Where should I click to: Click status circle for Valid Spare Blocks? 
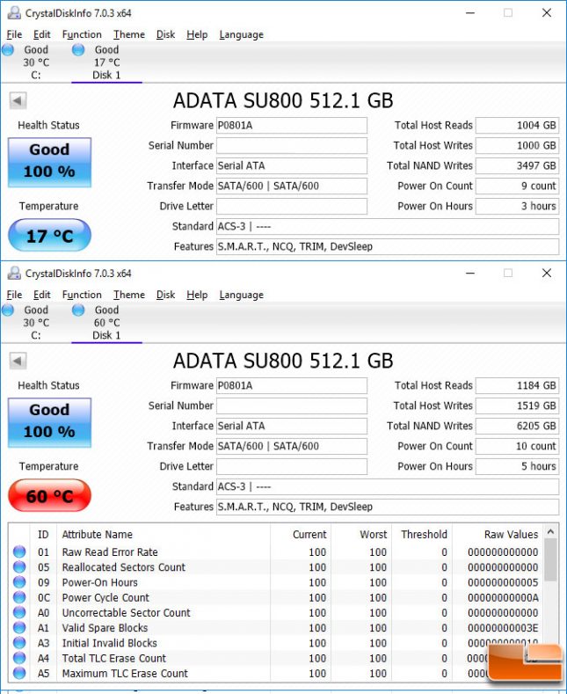click(19, 628)
